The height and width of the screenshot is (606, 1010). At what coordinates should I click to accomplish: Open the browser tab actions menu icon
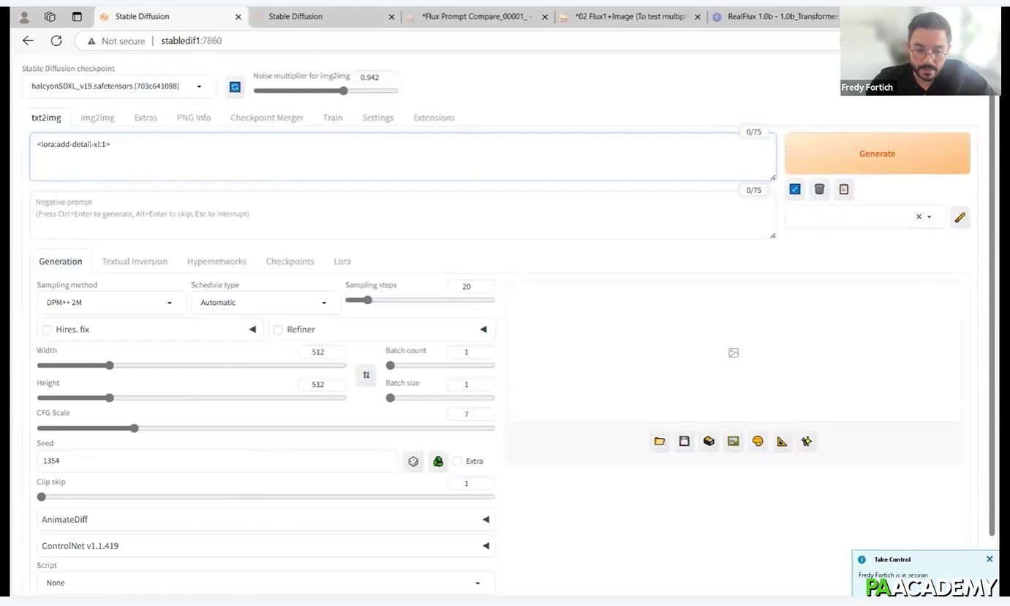coord(77,17)
